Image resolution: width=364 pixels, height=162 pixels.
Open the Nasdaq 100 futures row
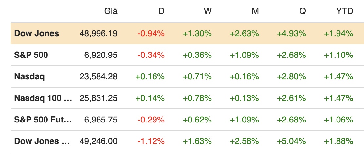coord(43,98)
